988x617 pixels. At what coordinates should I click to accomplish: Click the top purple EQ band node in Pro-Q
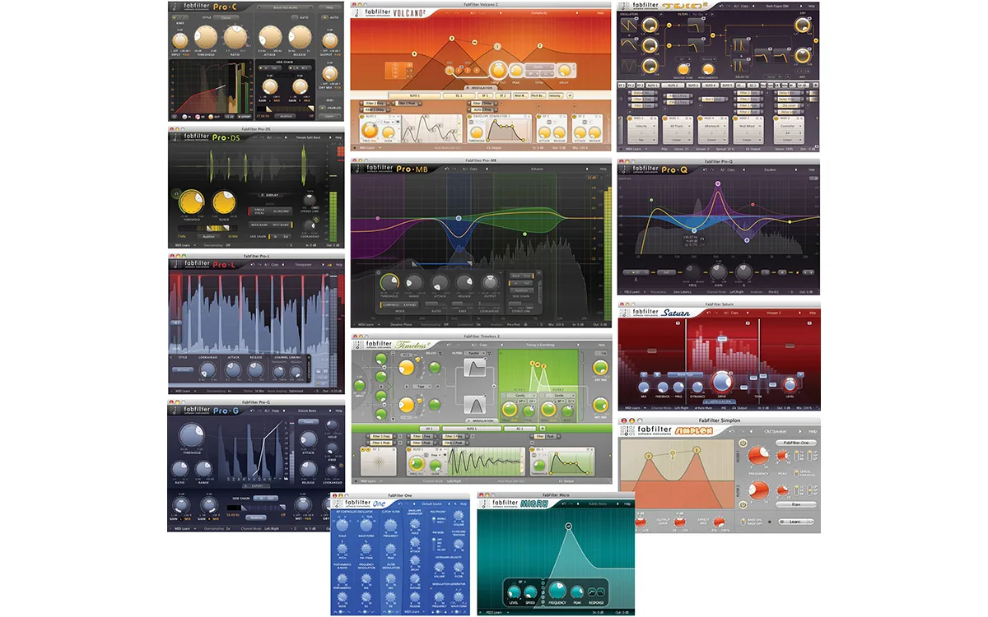(717, 183)
